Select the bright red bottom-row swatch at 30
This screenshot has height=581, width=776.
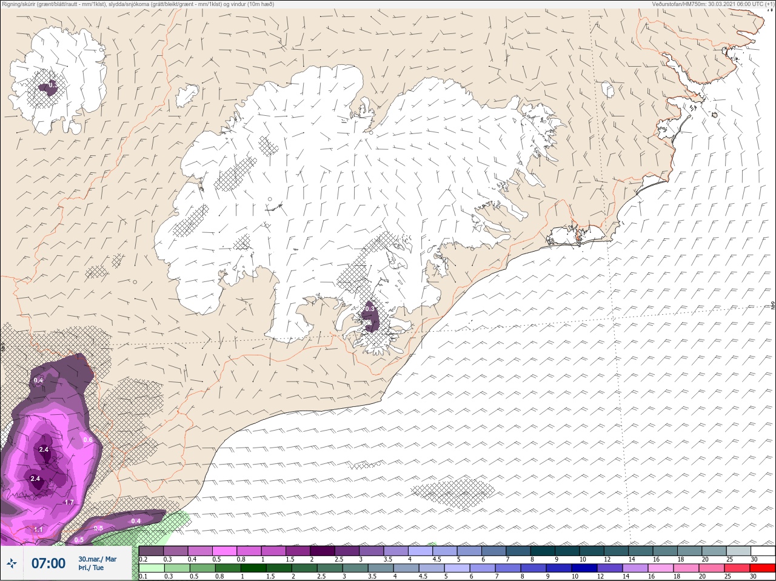point(763,568)
